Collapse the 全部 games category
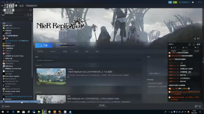This screenshot has width=204, height=114. point(2,23)
